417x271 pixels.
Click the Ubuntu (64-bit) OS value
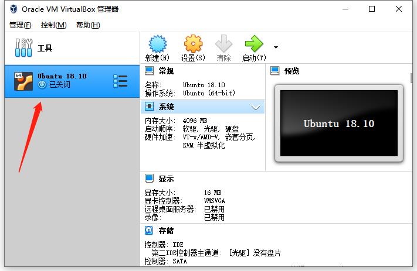pos(209,93)
